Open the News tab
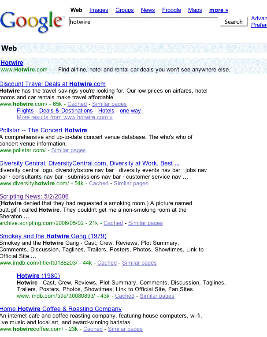 [x=148, y=10]
